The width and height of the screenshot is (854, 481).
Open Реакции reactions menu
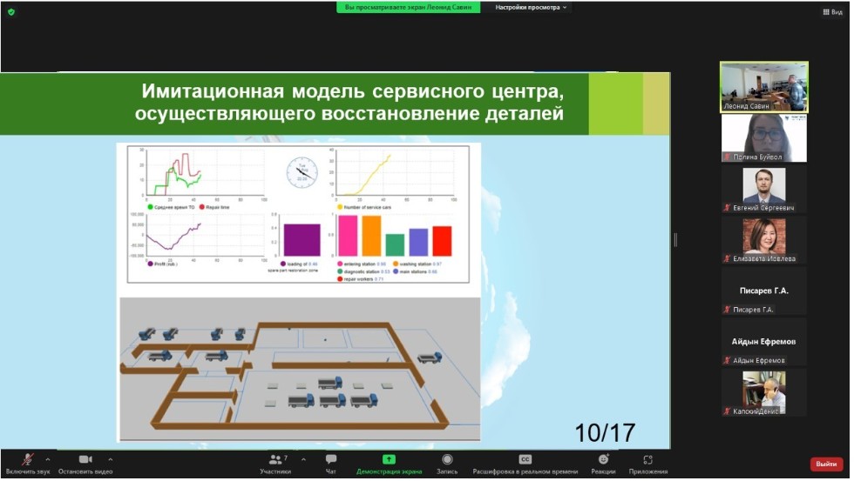tap(603, 459)
